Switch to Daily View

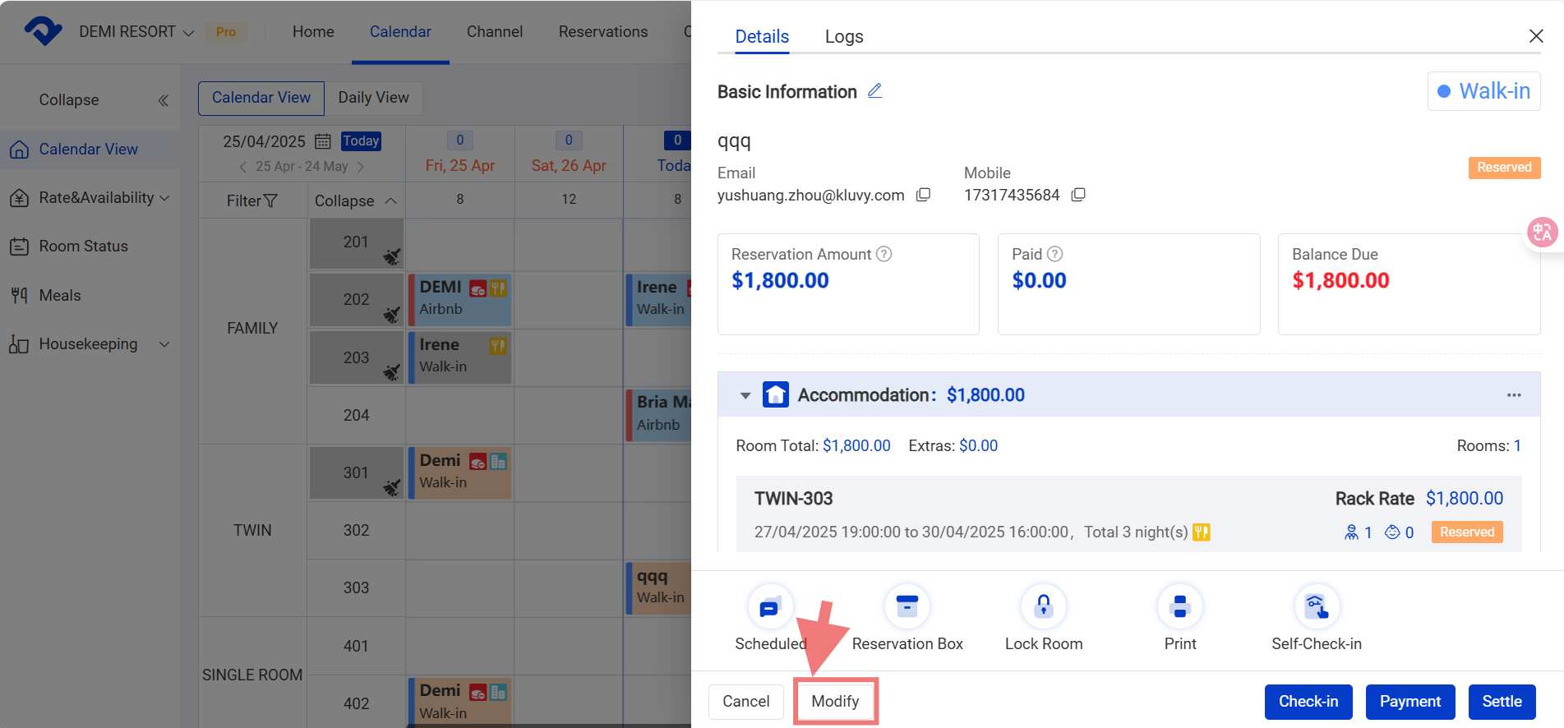[x=373, y=98]
